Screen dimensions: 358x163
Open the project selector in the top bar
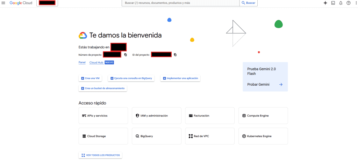point(47,3)
